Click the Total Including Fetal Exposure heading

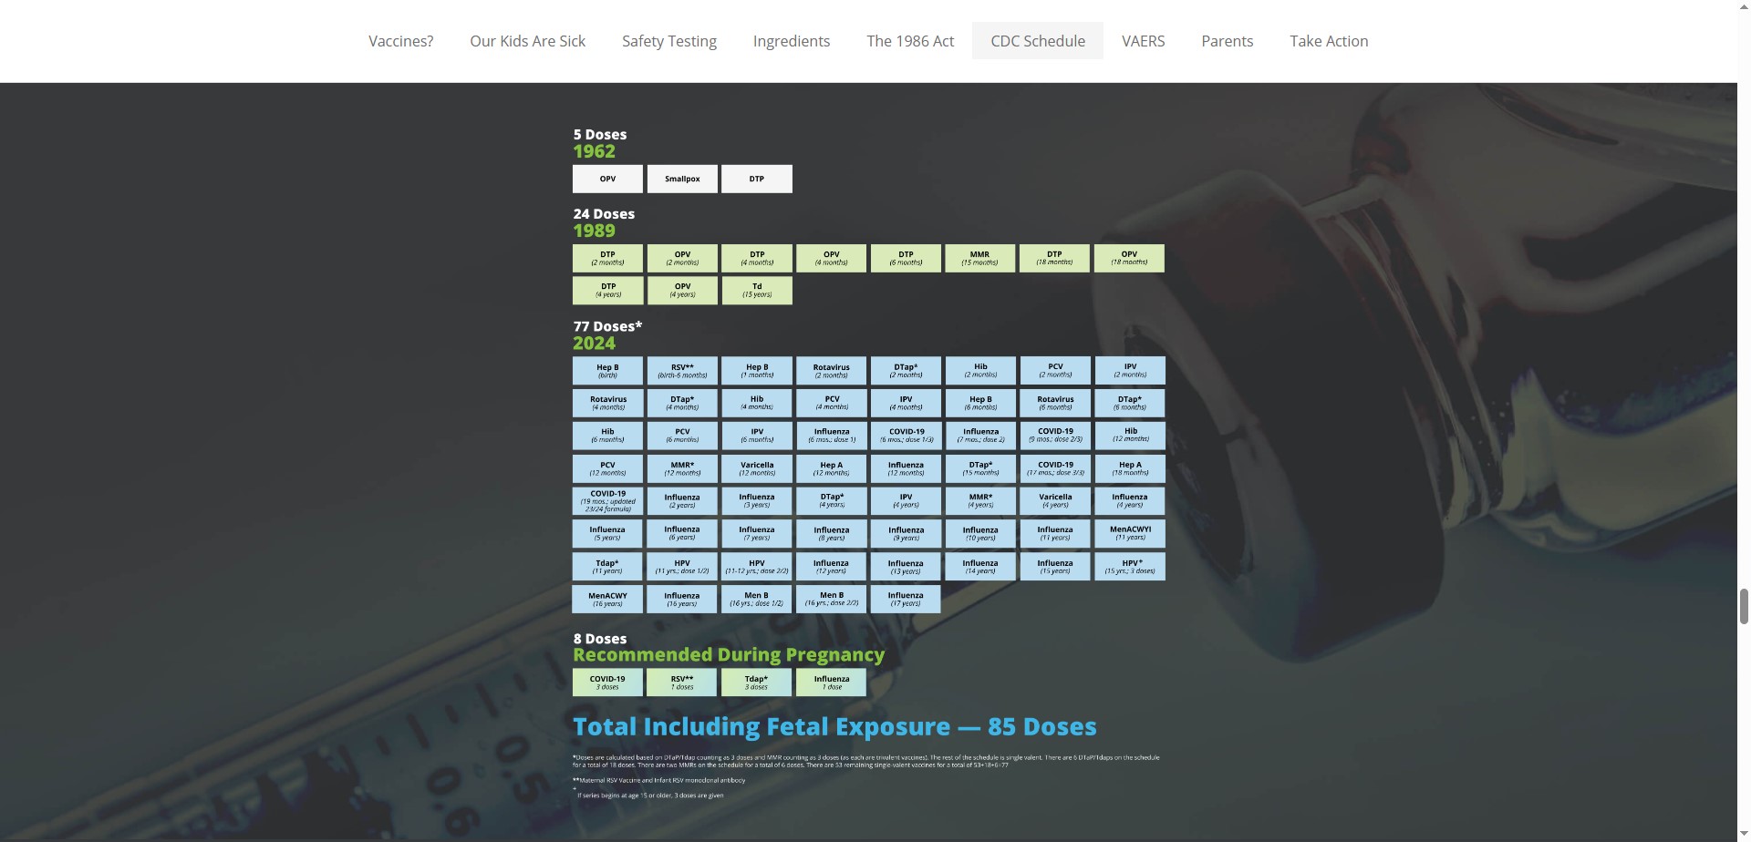click(x=834, y=726)
